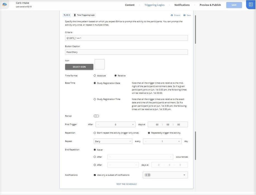Switch to the Content tab
The image size is (256, 195).
point(130,5)
